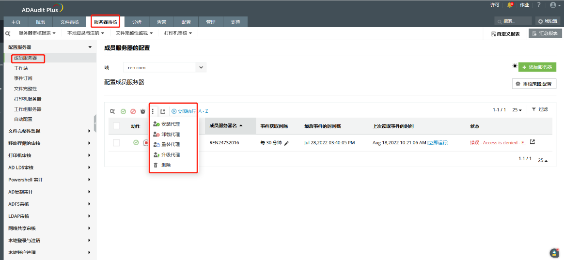Click the red stop icon in the REN247S2016 row
The width and height of the screenshot is (564, 260).
(146, 143)
